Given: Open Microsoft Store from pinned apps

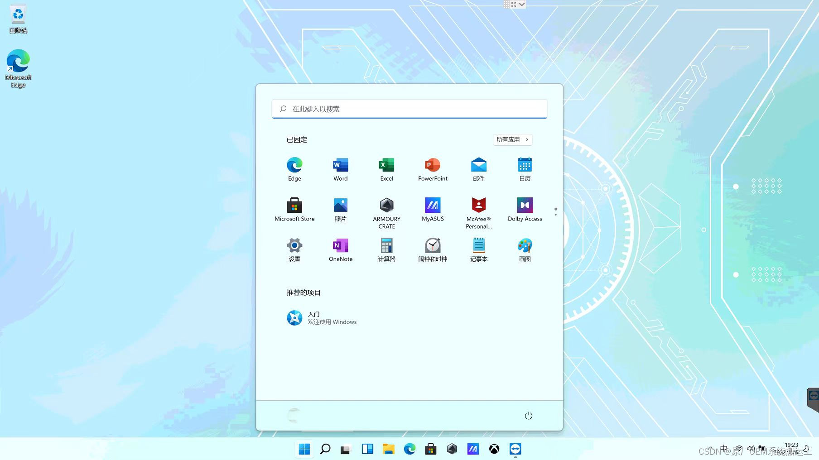Looking at the screenshot, I should coord(294,209).
